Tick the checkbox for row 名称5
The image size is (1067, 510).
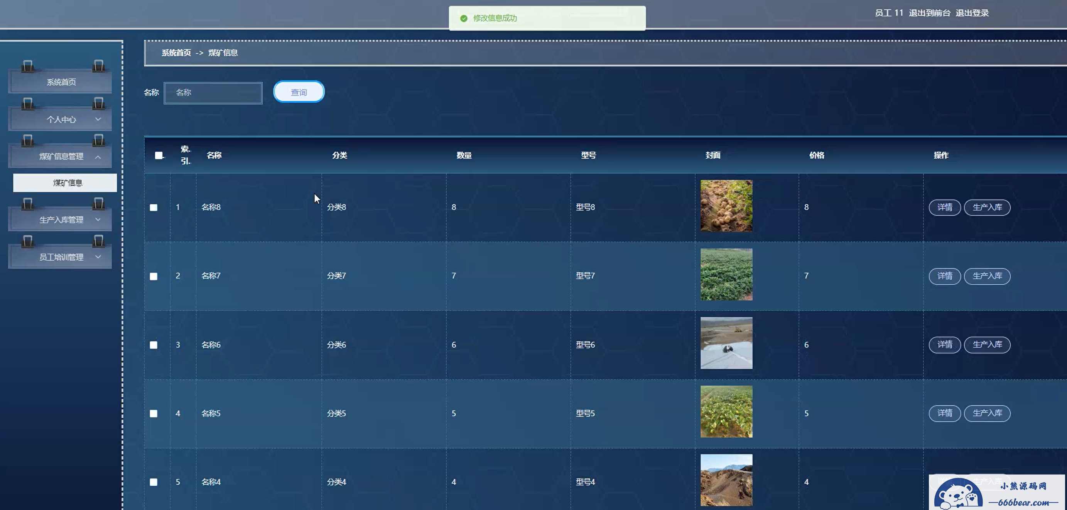(x=154, y=414)
